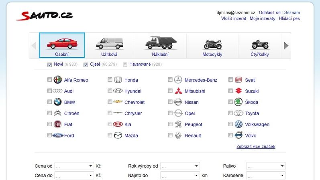This screenshot has width=320, height=180.
Task: Click the Opel logo
Action: coord(178,113)
